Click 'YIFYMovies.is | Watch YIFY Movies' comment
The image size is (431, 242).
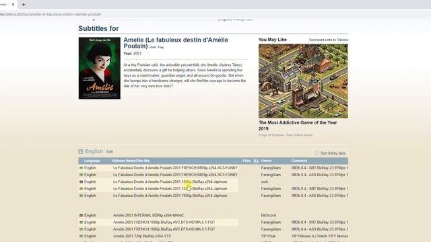tap(320, 236)
